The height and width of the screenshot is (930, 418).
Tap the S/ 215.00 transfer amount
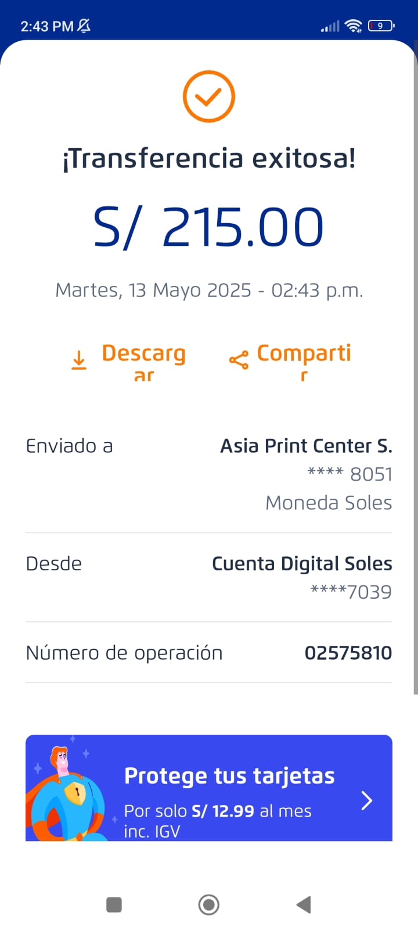point(208,227)
